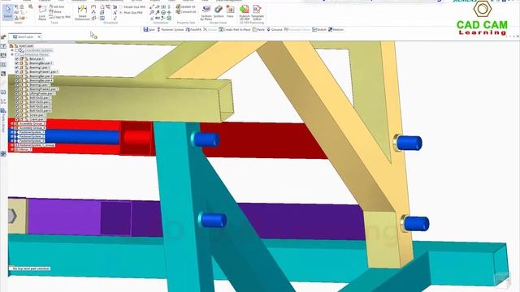This screenshot has height=292, width=520.
Task: Open the Motion command
Action: pos(336,29)
